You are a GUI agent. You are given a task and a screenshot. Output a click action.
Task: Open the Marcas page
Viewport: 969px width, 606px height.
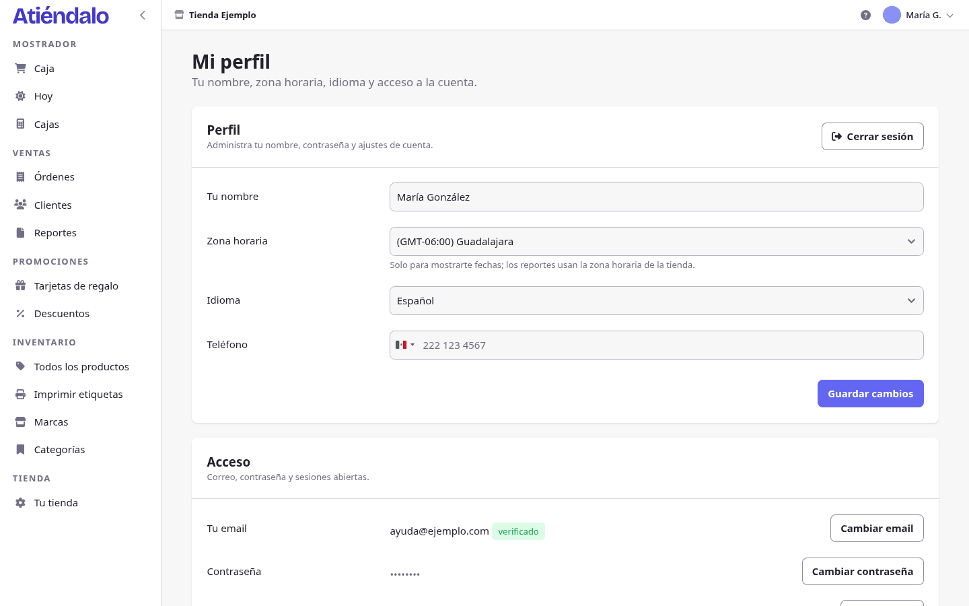coord(81,422)
